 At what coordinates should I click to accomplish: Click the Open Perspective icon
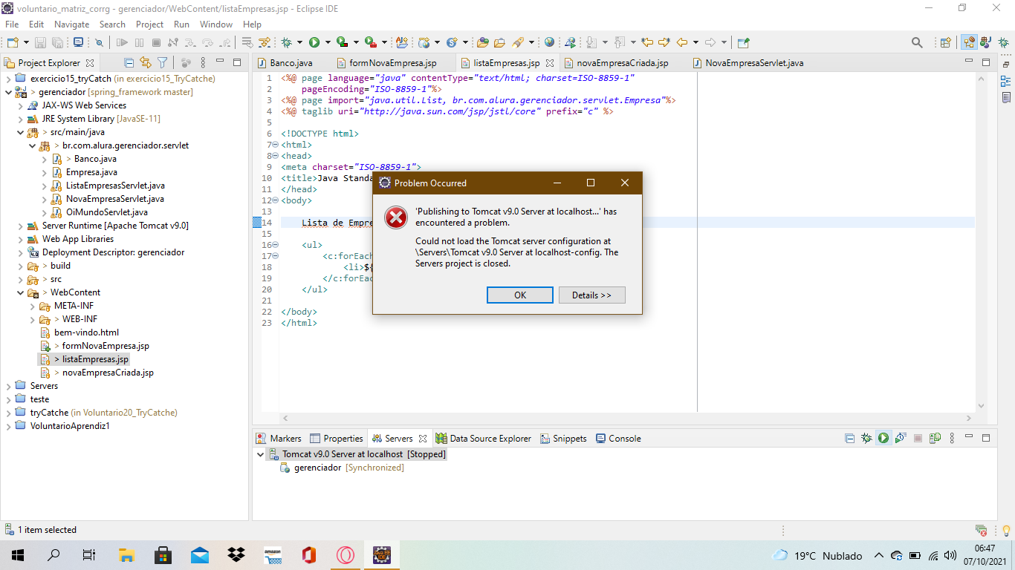pos(946,43)
